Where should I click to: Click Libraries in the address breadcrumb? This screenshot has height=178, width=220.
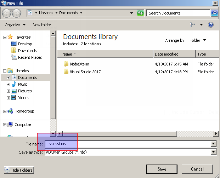[x=46, y=13]
